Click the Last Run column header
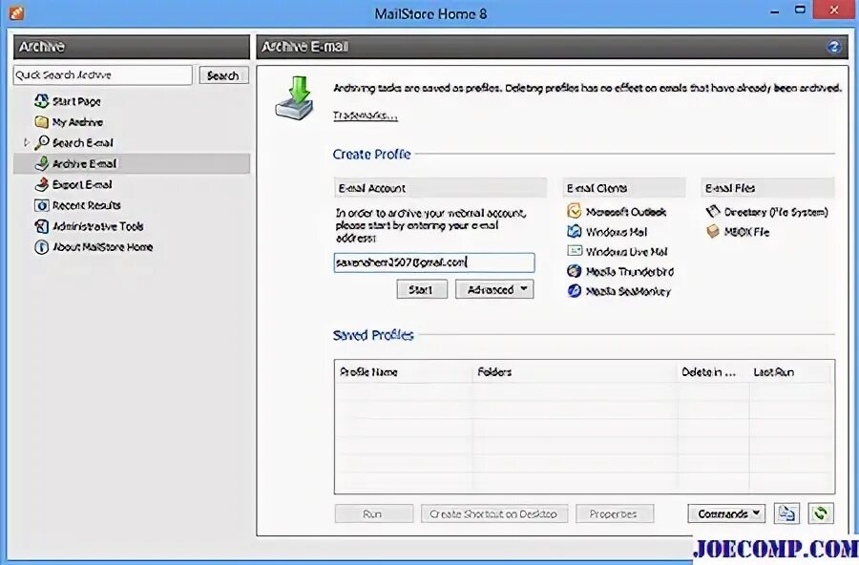The width and height of the screenshot is (859, 565). 789,372
